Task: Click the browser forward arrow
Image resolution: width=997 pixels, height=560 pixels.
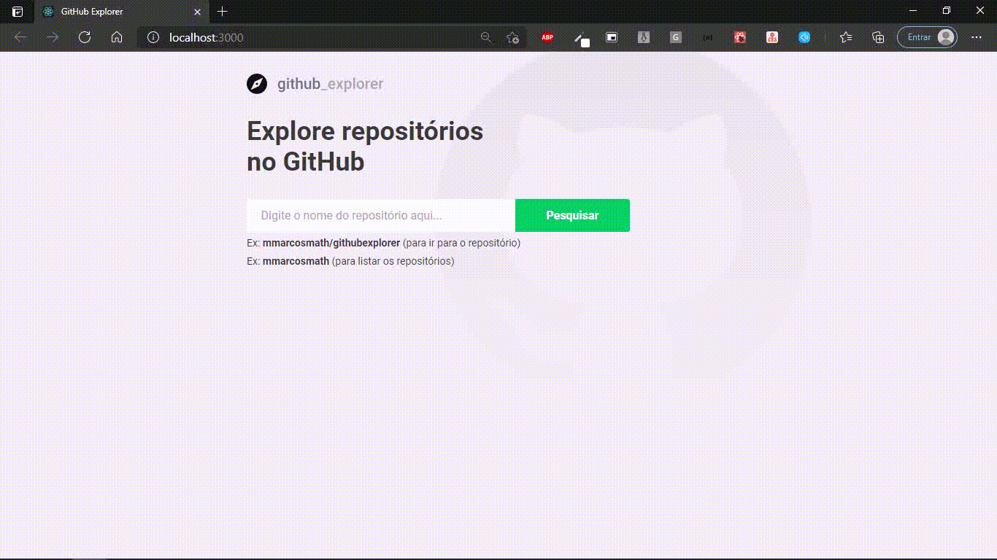Action: (53, 37)
